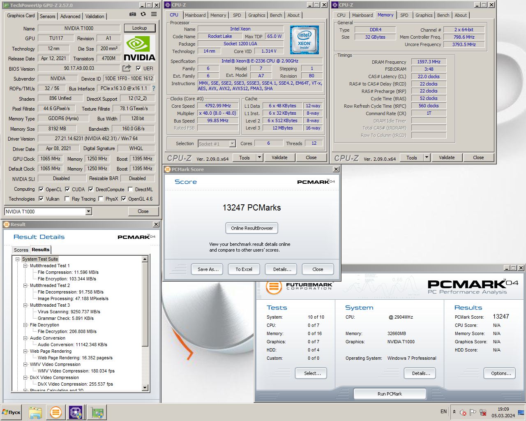Toggle the PhysX checkbox
The width and height of the screenshot is (526, 421).
pos(101,199)
